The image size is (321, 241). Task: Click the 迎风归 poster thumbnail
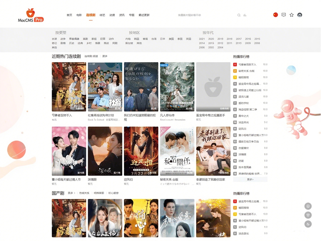coord(141,150)
